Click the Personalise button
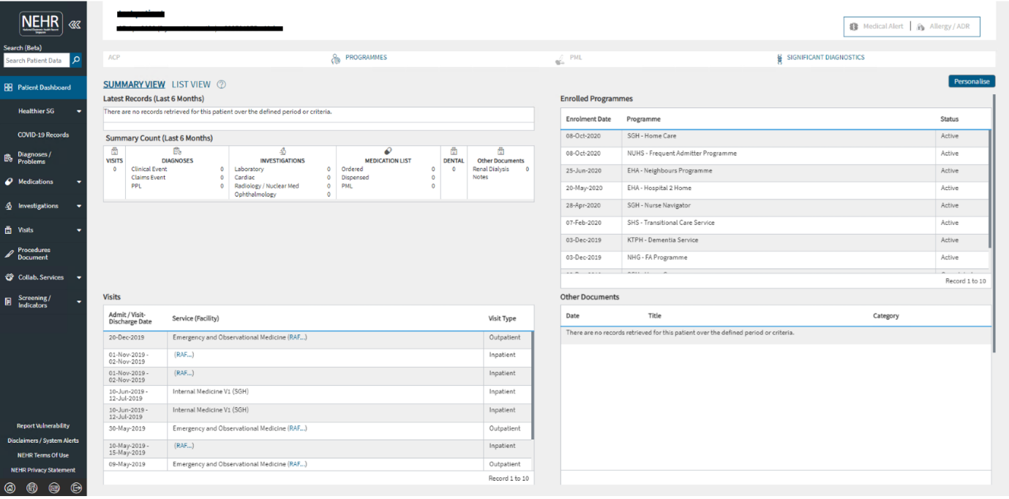The image size is (1009, 499). pyautogui.click(x=971, y=82)
